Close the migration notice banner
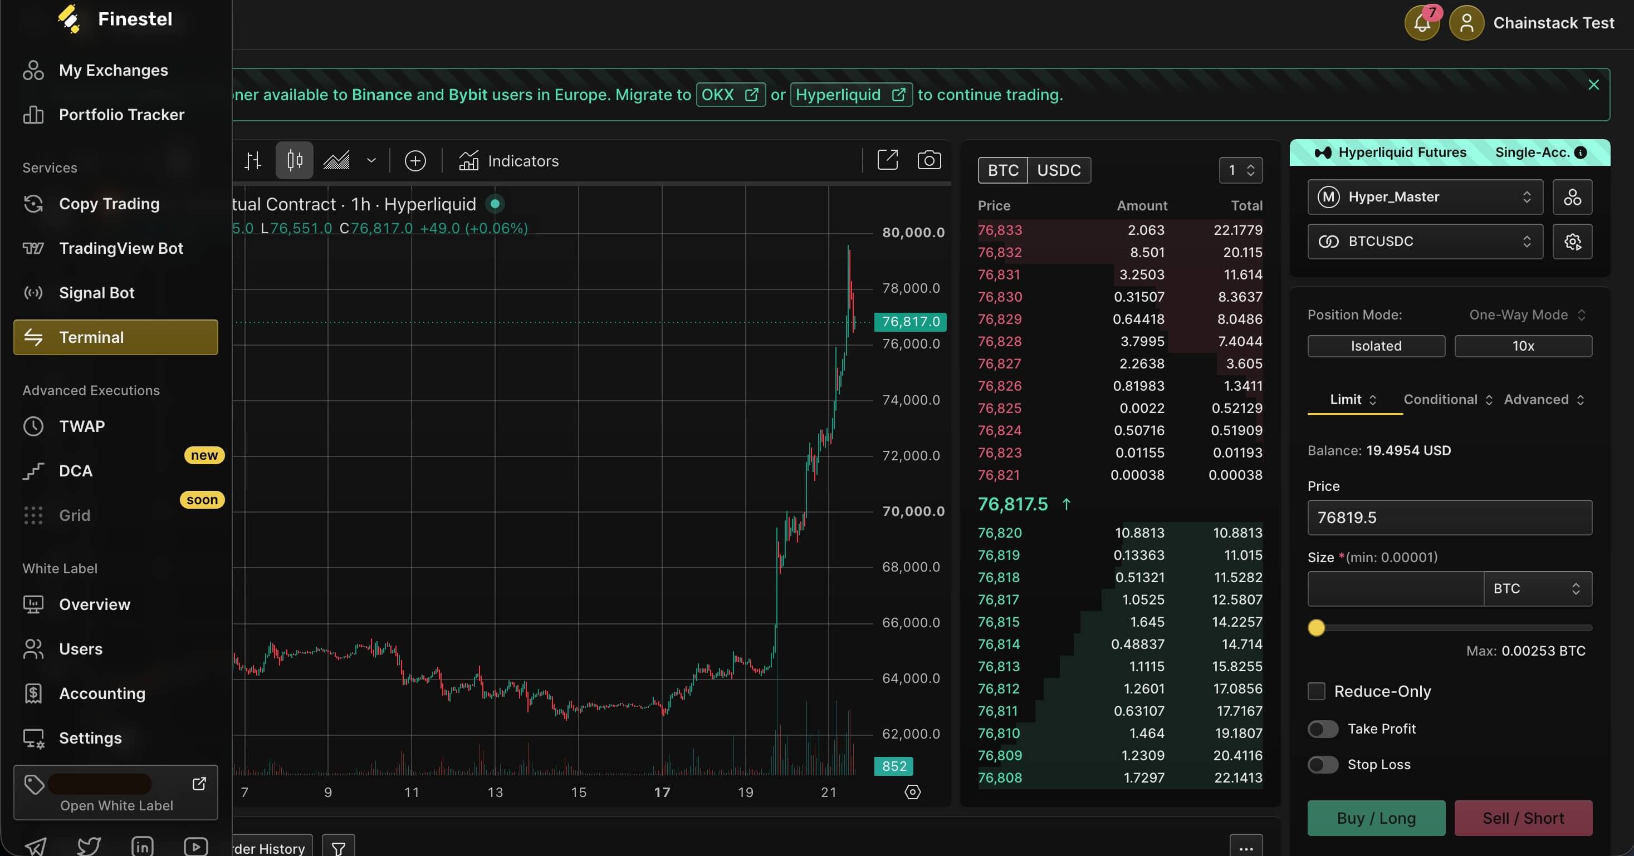The width and height of the screenshot is (1634, 856). pyautogui.click(x=1593, y=85)
